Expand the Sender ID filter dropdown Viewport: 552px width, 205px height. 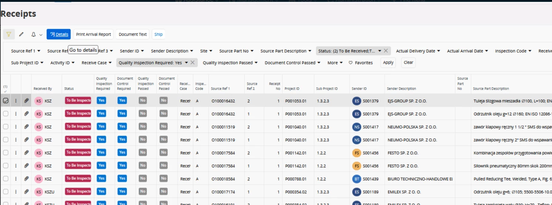coord(132,51)
